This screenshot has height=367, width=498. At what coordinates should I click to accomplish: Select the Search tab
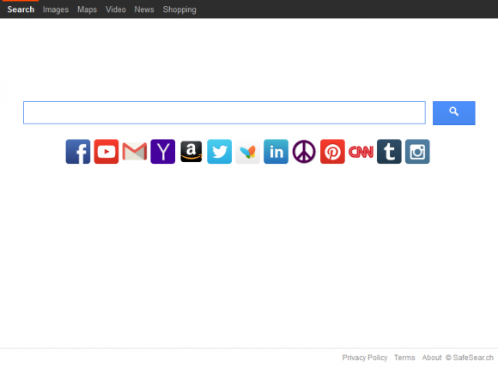coord(21,9)
